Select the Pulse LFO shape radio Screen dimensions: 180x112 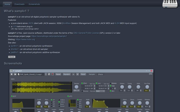(x=80, y=100)
